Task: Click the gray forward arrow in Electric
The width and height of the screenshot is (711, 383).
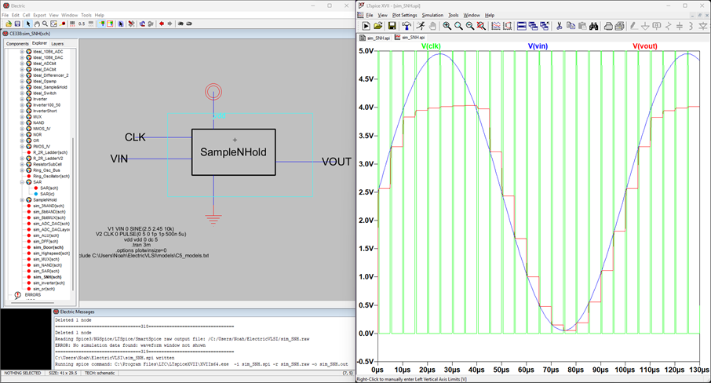Action: [x=170, y=24]
